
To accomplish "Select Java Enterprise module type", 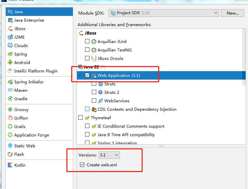I will [x=39, y=20].
